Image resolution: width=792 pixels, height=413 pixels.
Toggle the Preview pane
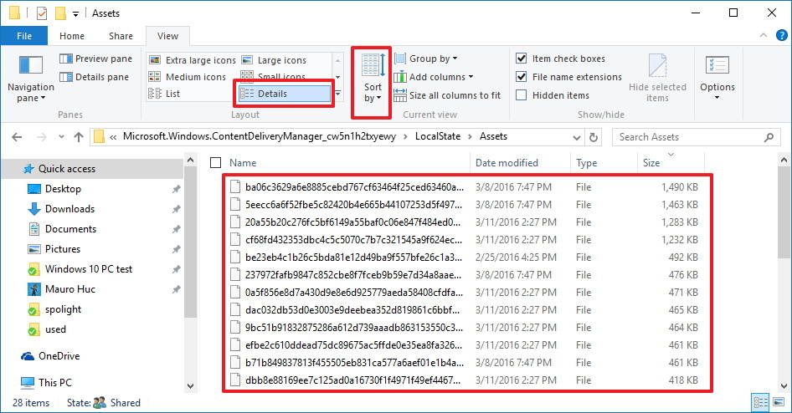[96, 59]
